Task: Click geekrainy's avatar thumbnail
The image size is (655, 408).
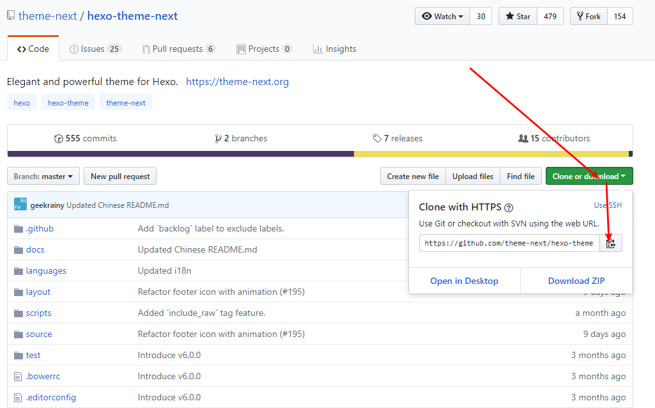Action: point(20,204)
